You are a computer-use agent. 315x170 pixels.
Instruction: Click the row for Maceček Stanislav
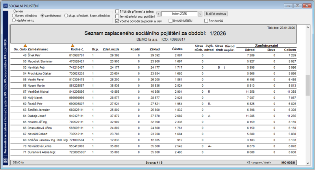pos(154,62)
